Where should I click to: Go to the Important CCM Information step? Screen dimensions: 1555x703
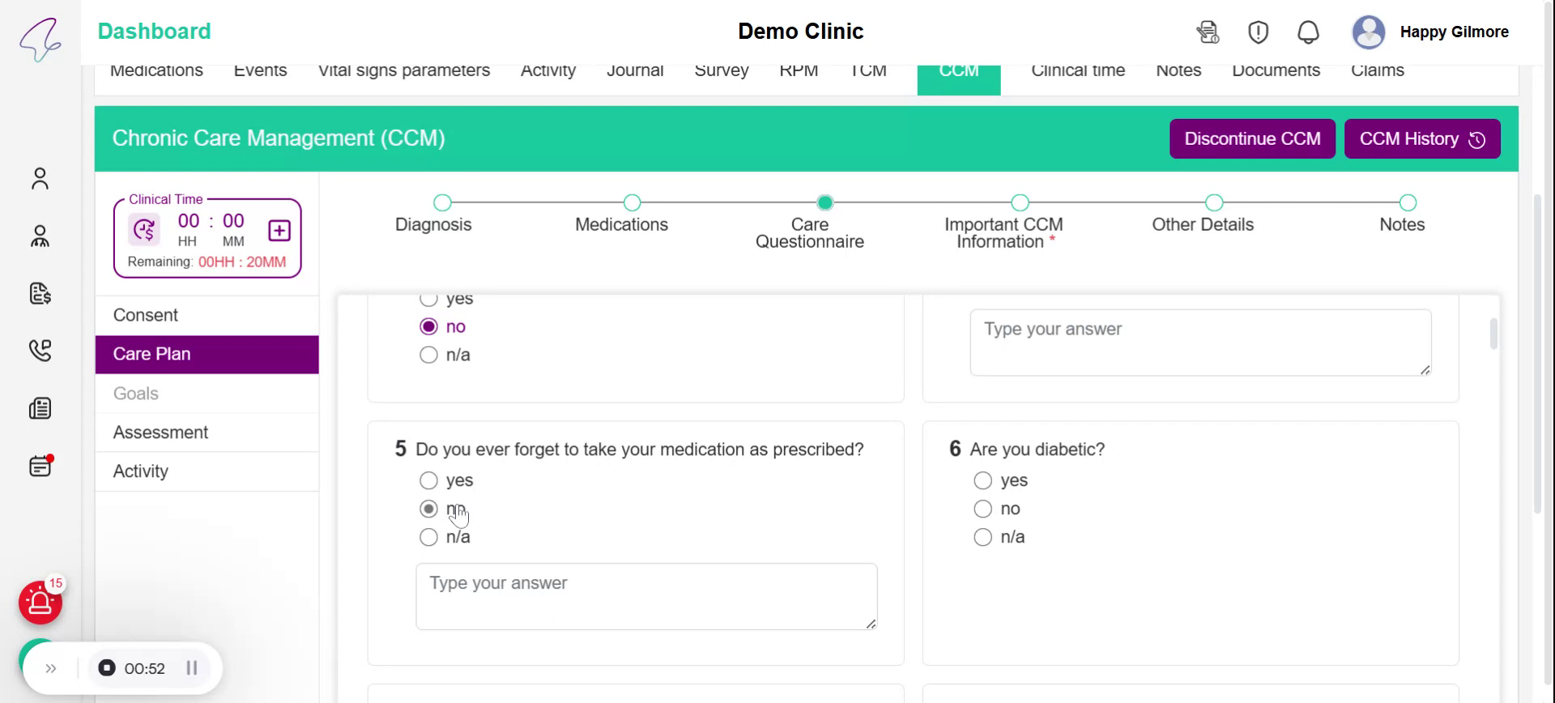click(x=1020, y=202)
